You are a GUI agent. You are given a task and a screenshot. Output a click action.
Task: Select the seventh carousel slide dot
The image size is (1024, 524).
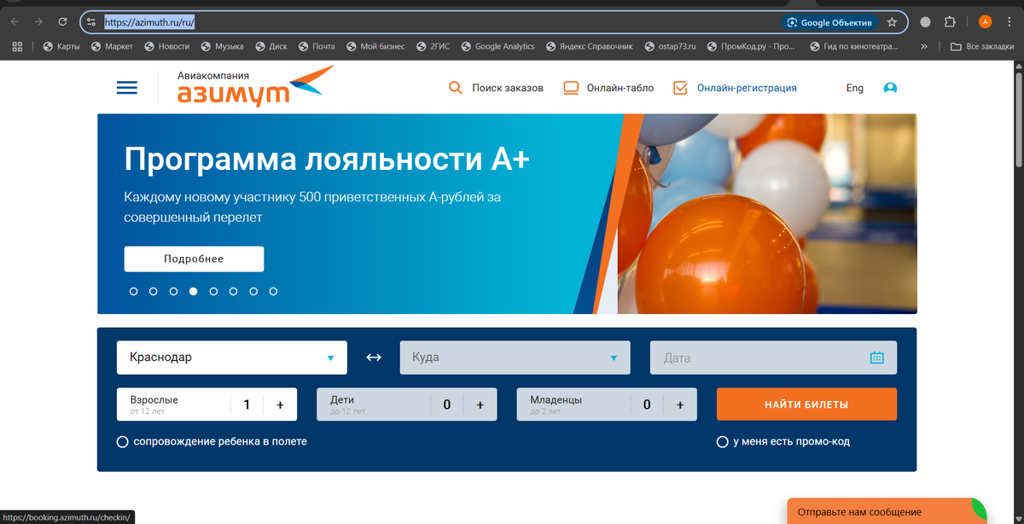pyautogui.click(x=253, y=291)
